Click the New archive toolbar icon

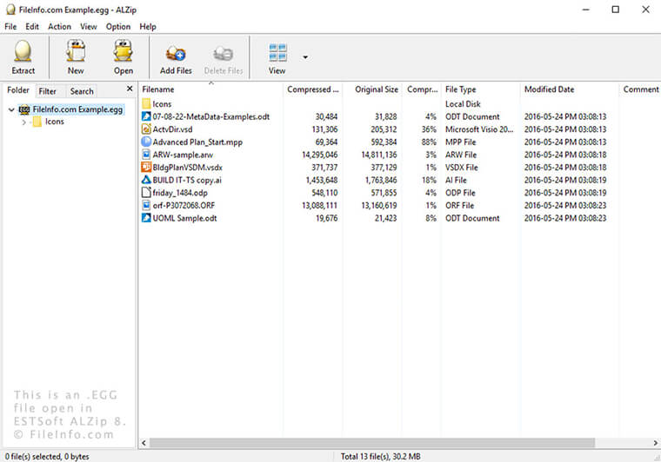tap(76, 57)
